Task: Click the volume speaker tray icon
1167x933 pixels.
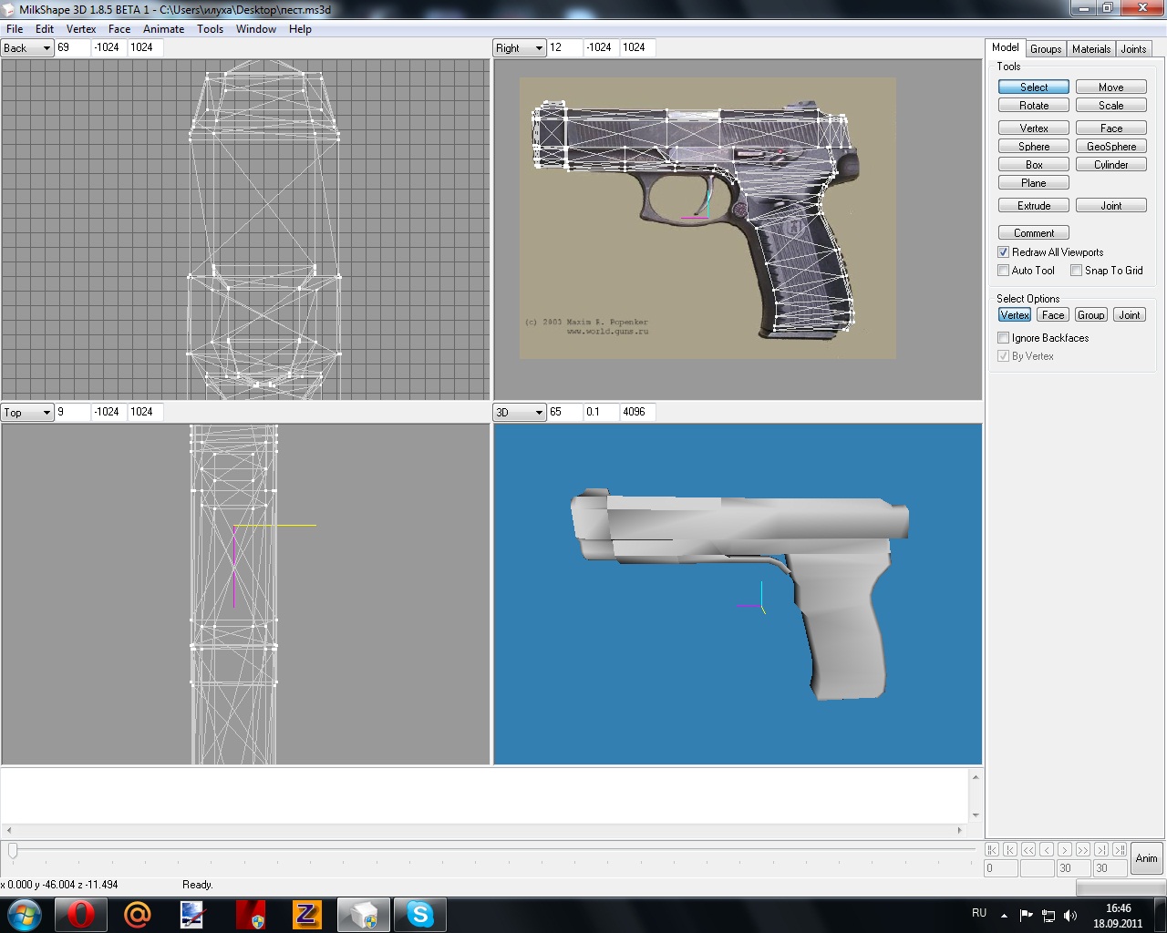Action: click(x=1069, y=915)
